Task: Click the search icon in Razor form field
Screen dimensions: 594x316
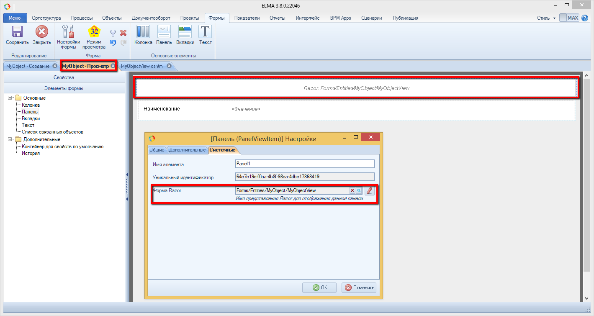Action: tap(359, 190)
